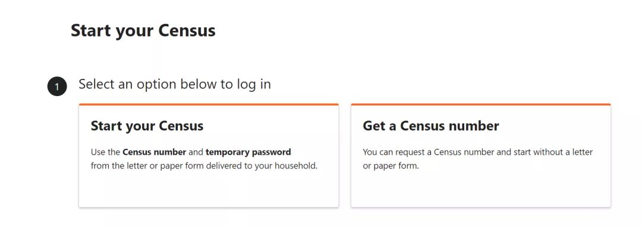Click the word 'Use' in left card description
642x226 pixels.
[x=97, y=152]
